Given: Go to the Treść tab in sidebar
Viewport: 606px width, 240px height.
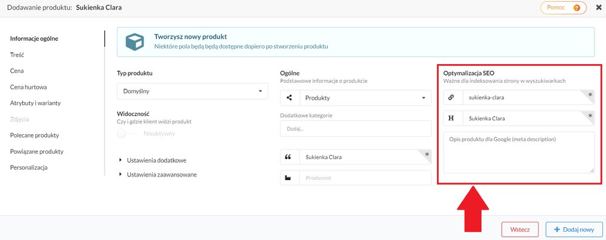Looking at the screenshot, I should [18, 55].
